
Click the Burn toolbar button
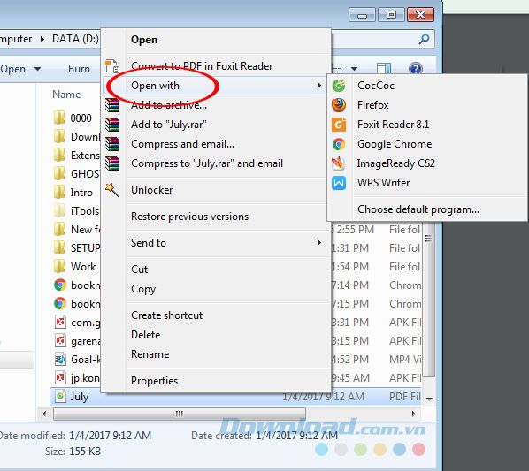(x=79, y=69)
